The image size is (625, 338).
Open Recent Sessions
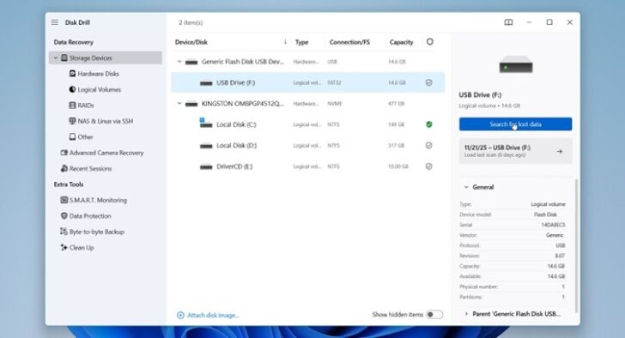[x=90, y=168]
